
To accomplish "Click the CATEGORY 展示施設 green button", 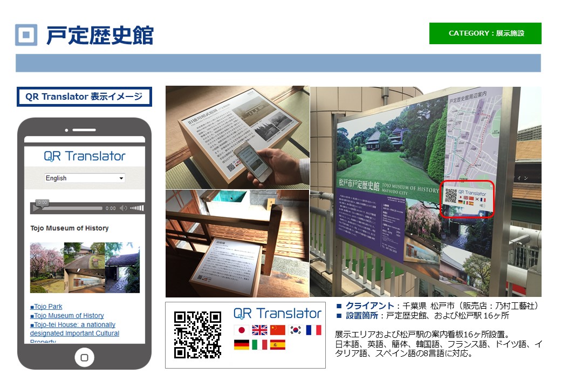I will point(485,33).
